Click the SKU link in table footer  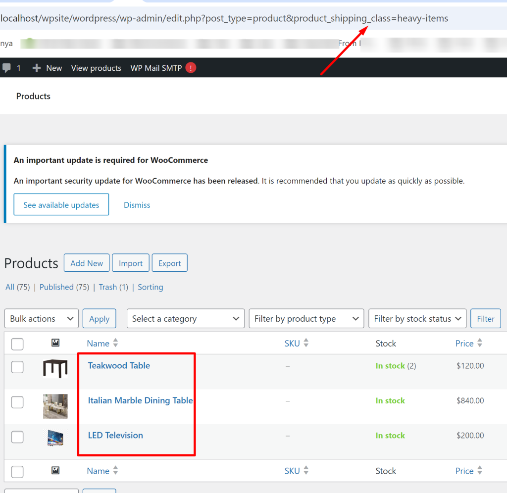292,471
